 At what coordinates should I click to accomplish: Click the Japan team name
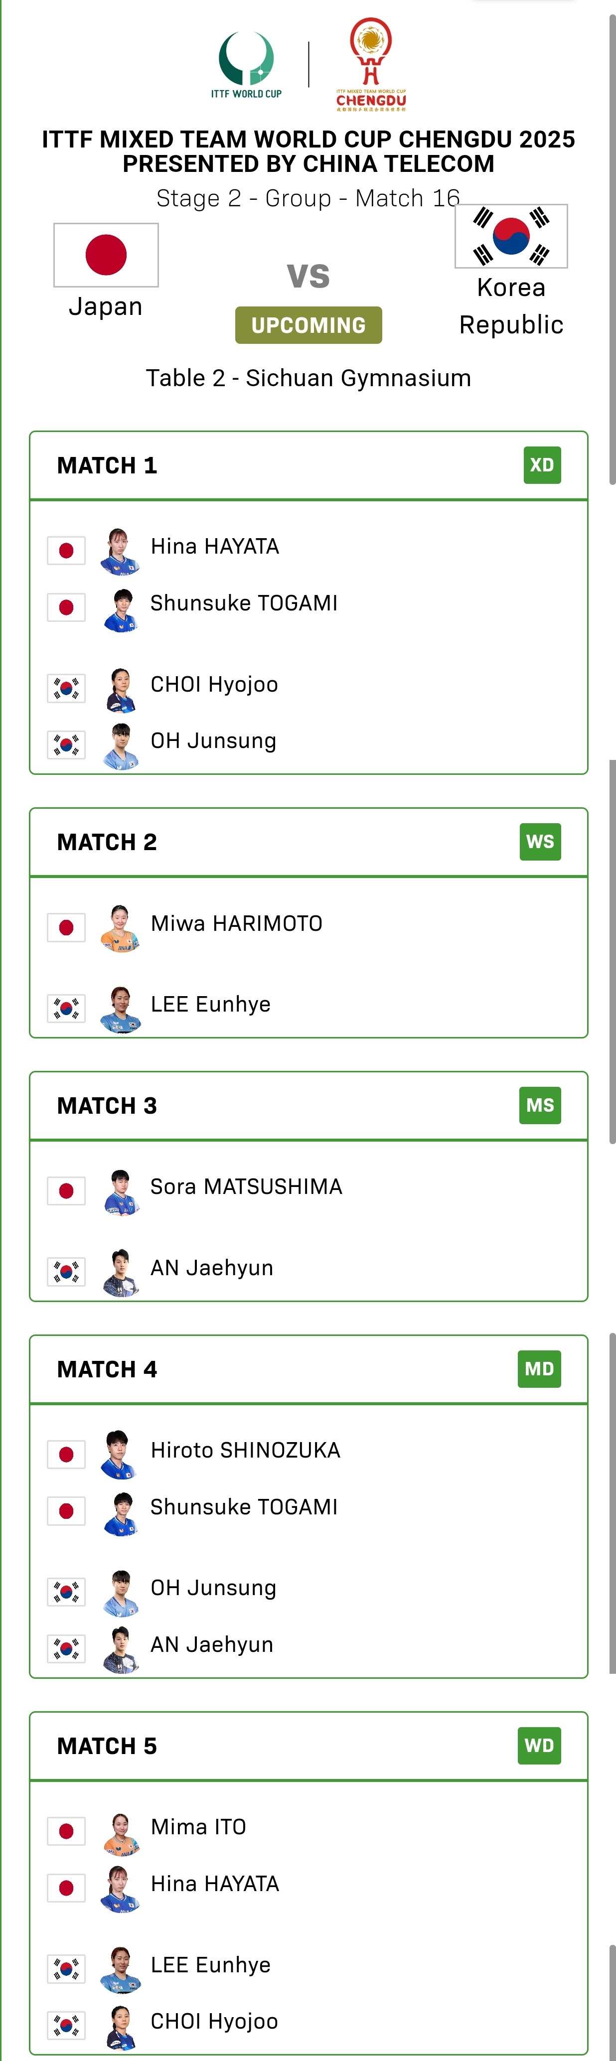[x=106, y=306]
